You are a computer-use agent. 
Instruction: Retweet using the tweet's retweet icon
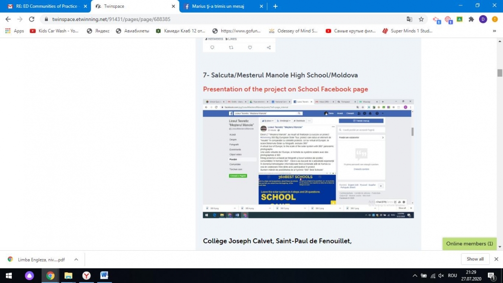click(231, 47)
